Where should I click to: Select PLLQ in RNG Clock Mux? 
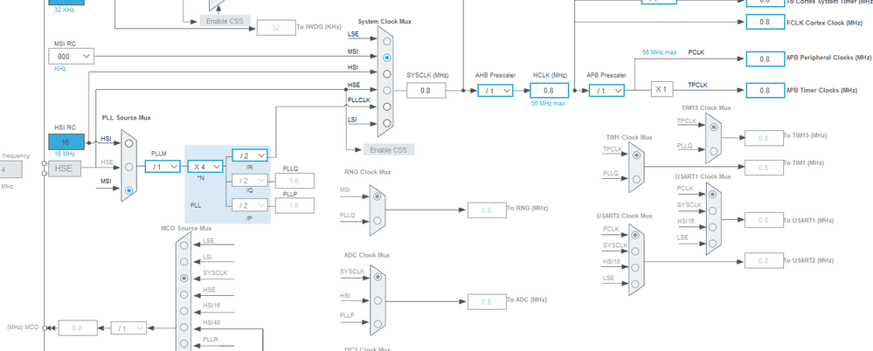[378, 220]
